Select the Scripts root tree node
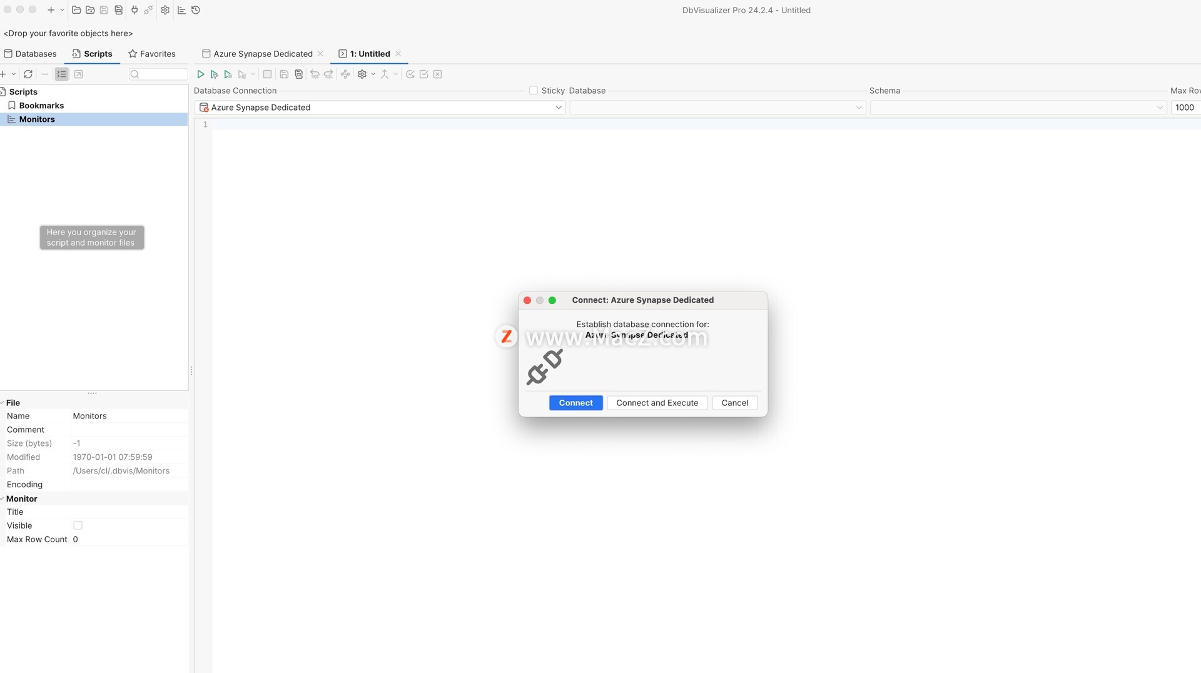This screenshot has height=673, width=1201. 23,92
